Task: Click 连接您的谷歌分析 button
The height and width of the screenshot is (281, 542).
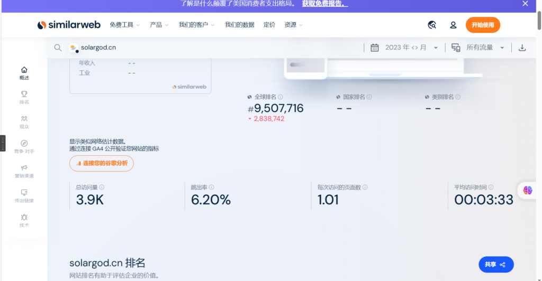Action: click(x=101, y=163)
